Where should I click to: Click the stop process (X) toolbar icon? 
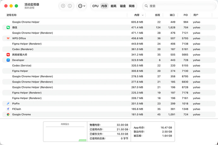(63, 6)
